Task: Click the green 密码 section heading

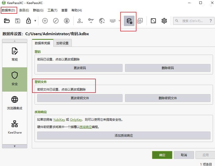Action: tap(38, 52)
